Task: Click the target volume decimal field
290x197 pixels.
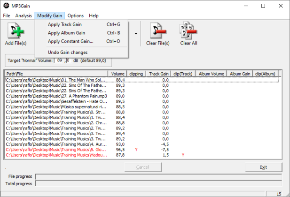Action: 69,61
